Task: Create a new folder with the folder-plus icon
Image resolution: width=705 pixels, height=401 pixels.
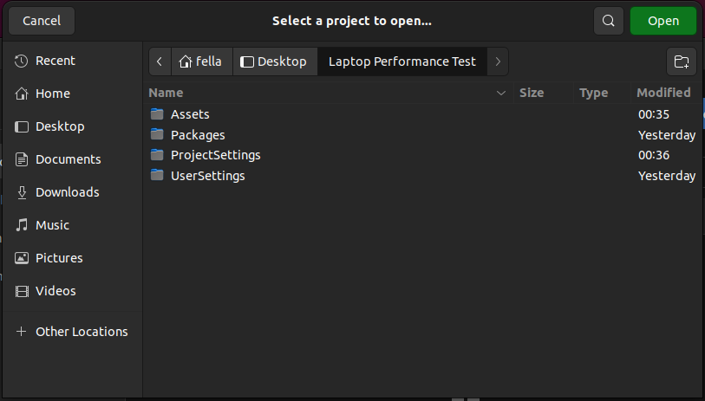Action: point(682,61)
